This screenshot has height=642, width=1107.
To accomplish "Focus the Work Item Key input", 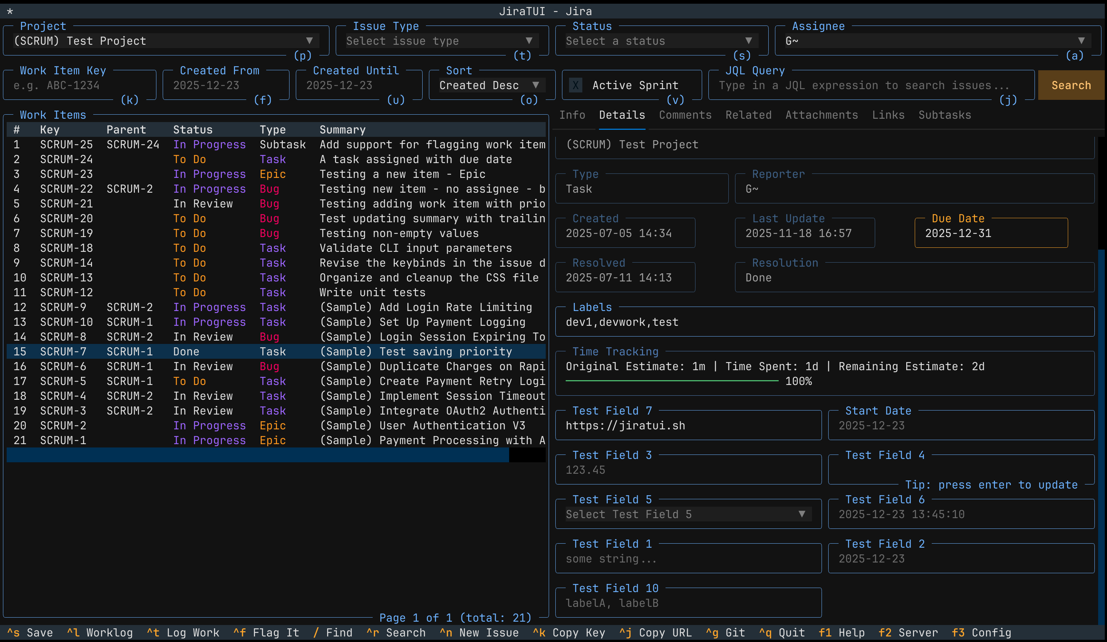I will point(79,85).
